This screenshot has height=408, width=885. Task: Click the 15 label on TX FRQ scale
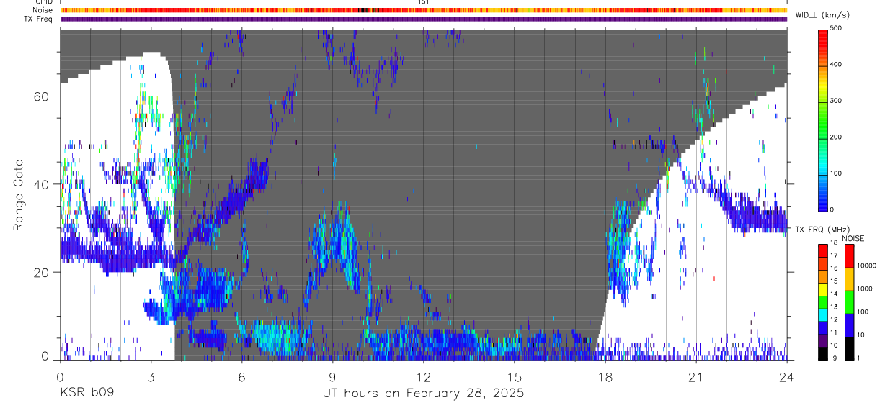833,281
